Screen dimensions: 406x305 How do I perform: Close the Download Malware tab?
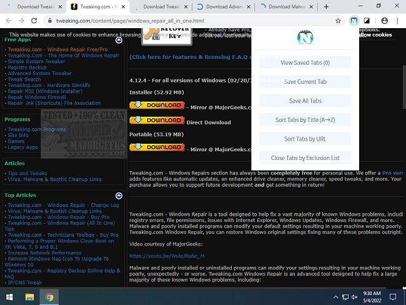click(311, 7)
